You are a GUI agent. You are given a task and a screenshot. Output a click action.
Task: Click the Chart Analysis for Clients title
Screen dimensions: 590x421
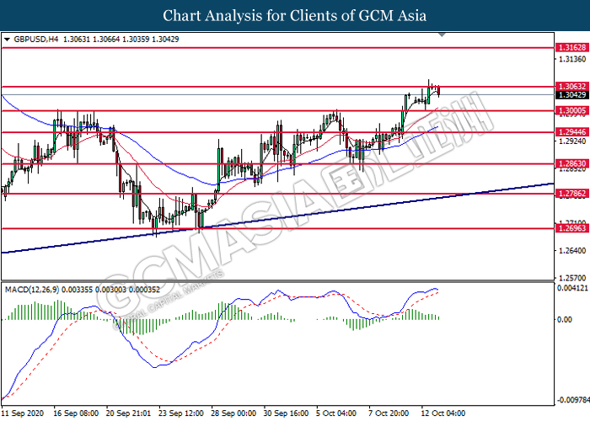295,15
